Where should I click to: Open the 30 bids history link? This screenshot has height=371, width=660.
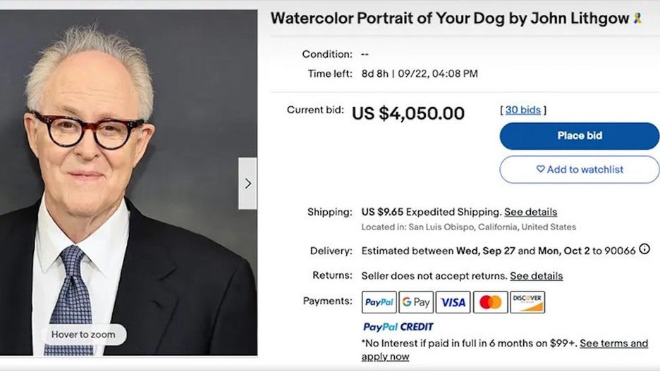[522, 110]
